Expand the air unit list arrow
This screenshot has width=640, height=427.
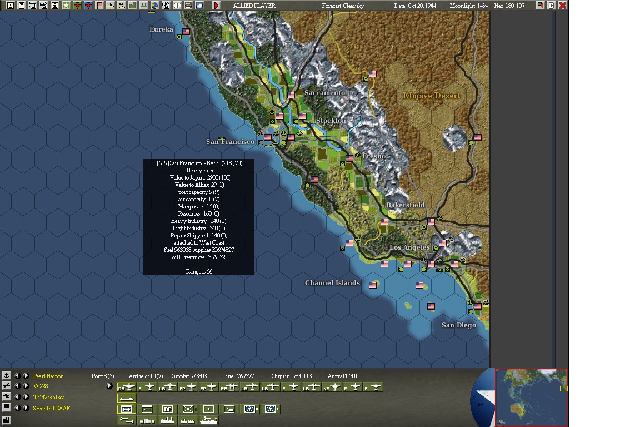tap(109, 386)
